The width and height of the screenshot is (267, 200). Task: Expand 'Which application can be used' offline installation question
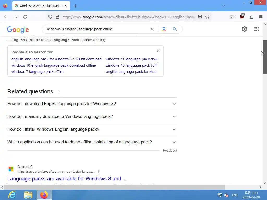click(92, 142)
